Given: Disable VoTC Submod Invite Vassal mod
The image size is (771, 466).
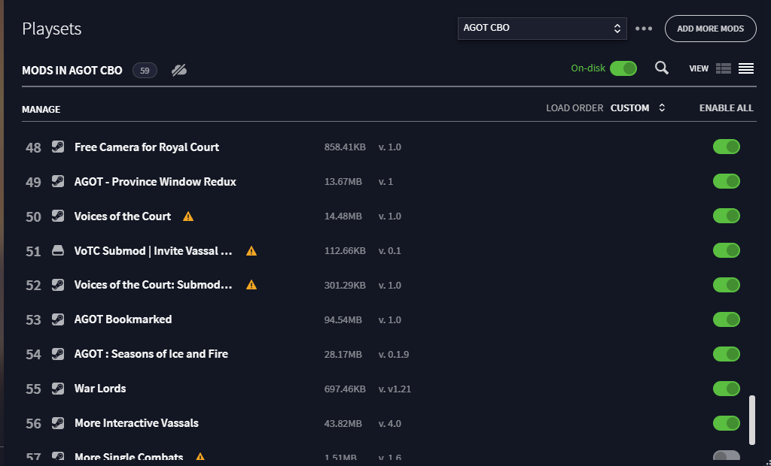Looking at the screenshot, I should pyautogui.click(x=727, y=250).
